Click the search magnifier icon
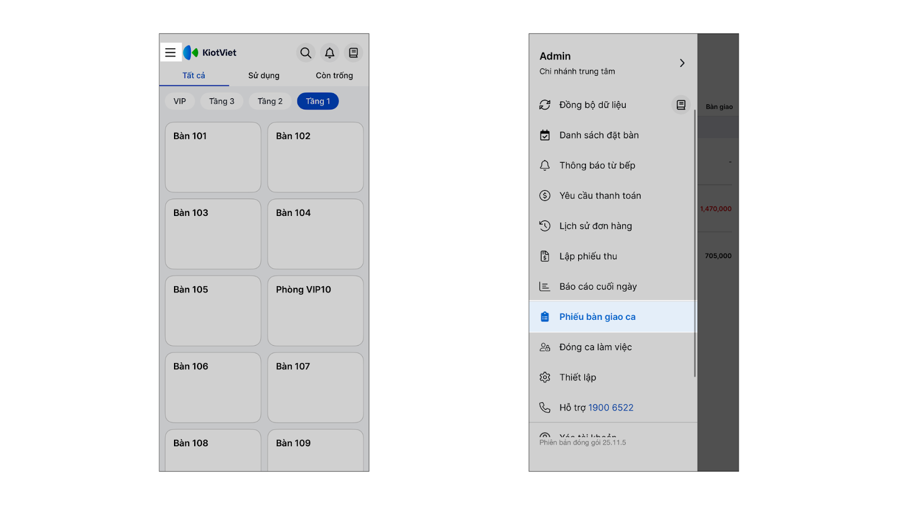The image size is (898, 505). tap(305, 53)
